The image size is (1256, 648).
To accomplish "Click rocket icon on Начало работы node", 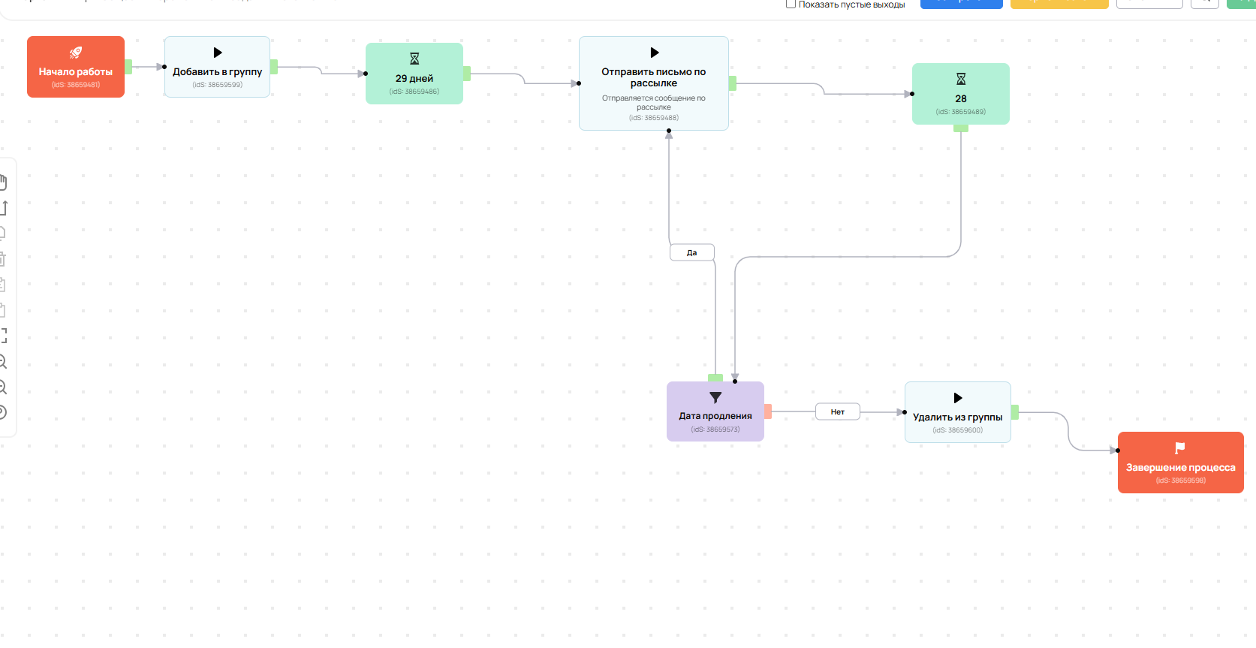I will pyautogui.click(x=76, y=53).
